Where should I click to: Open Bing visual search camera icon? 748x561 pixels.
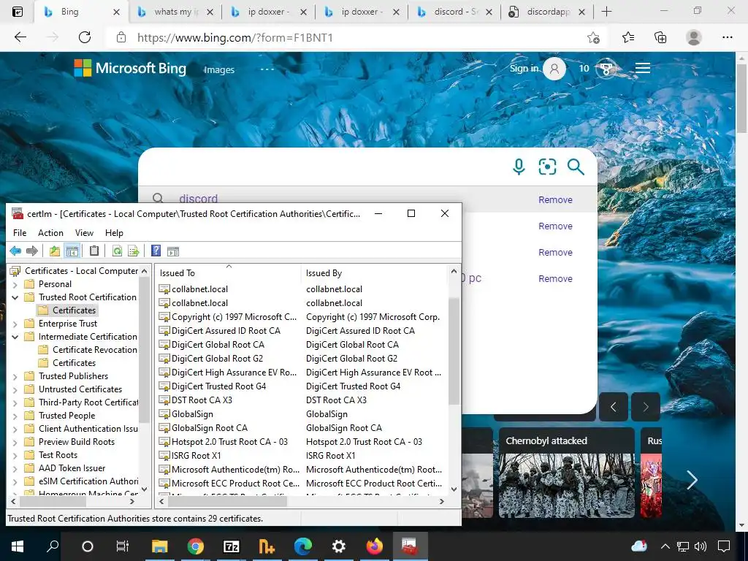[547, 167]
